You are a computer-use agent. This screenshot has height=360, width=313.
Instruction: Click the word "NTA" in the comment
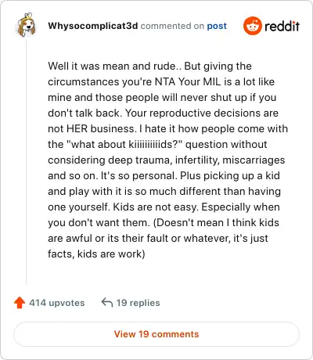[165, 82]
